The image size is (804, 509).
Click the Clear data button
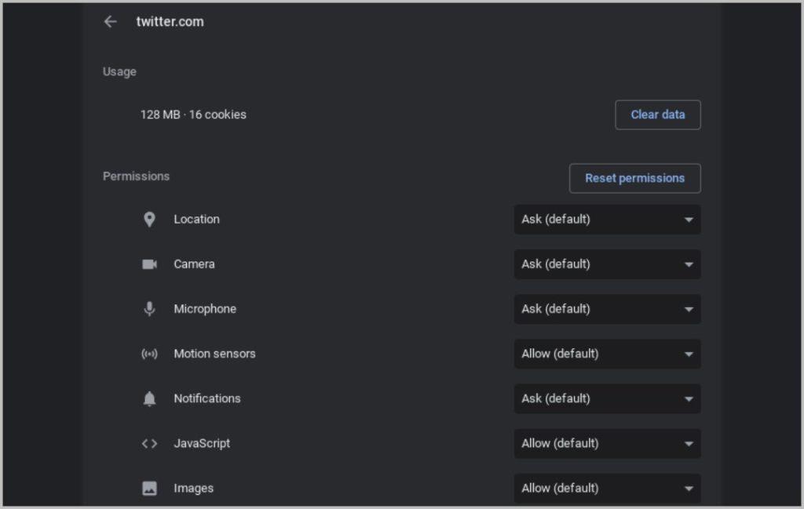[x=658, y=115]
